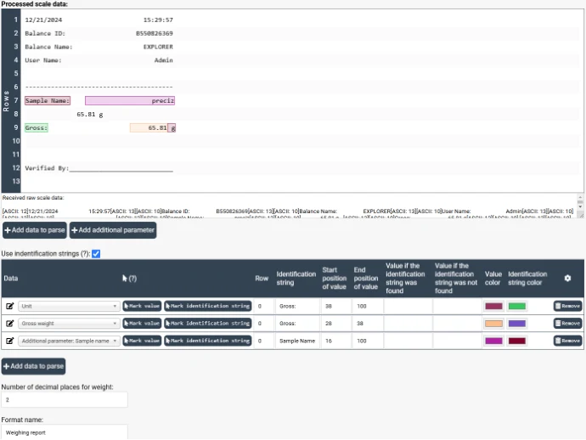Click Sample Name identification string field
This screenshot has width=586, height=440.
pos(297,341)
